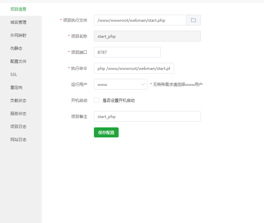View 网站日志 tab
The width and height of the screenshot is (264, 223).
18,140
